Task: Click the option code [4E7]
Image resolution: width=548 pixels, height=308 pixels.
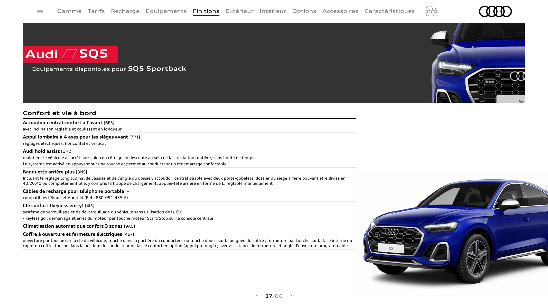Action: [129, 234]
